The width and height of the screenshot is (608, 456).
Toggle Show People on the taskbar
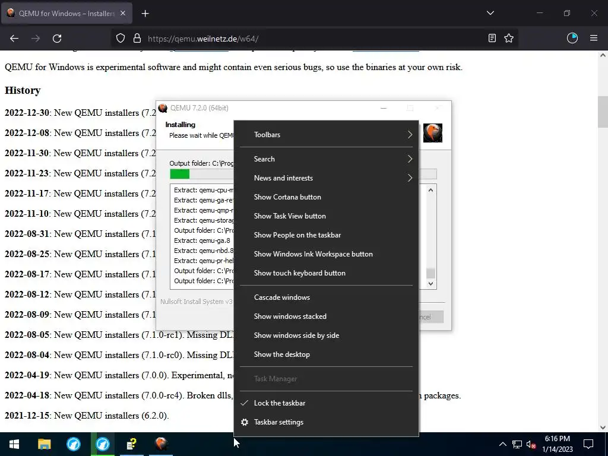326,235
